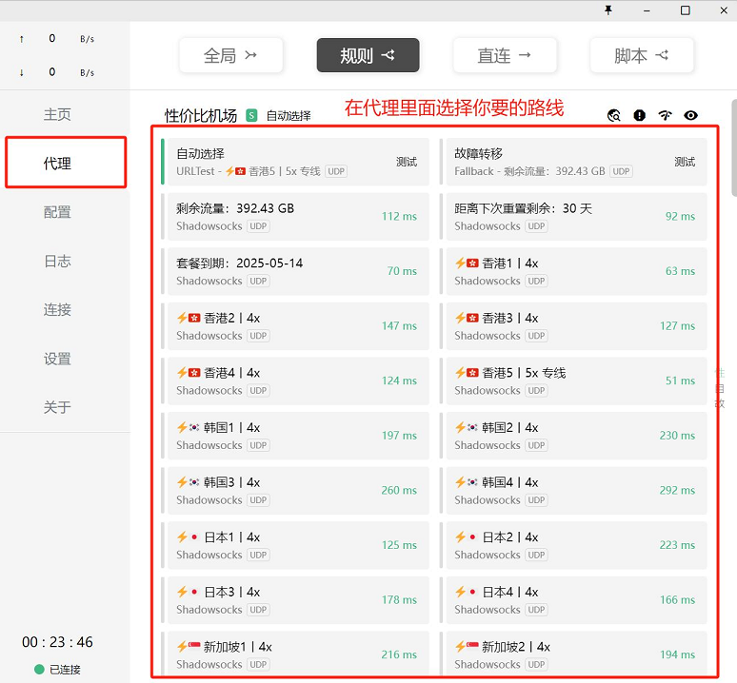Click the 00 : 23 : 46 connection timer

click(x=57, y=642)
